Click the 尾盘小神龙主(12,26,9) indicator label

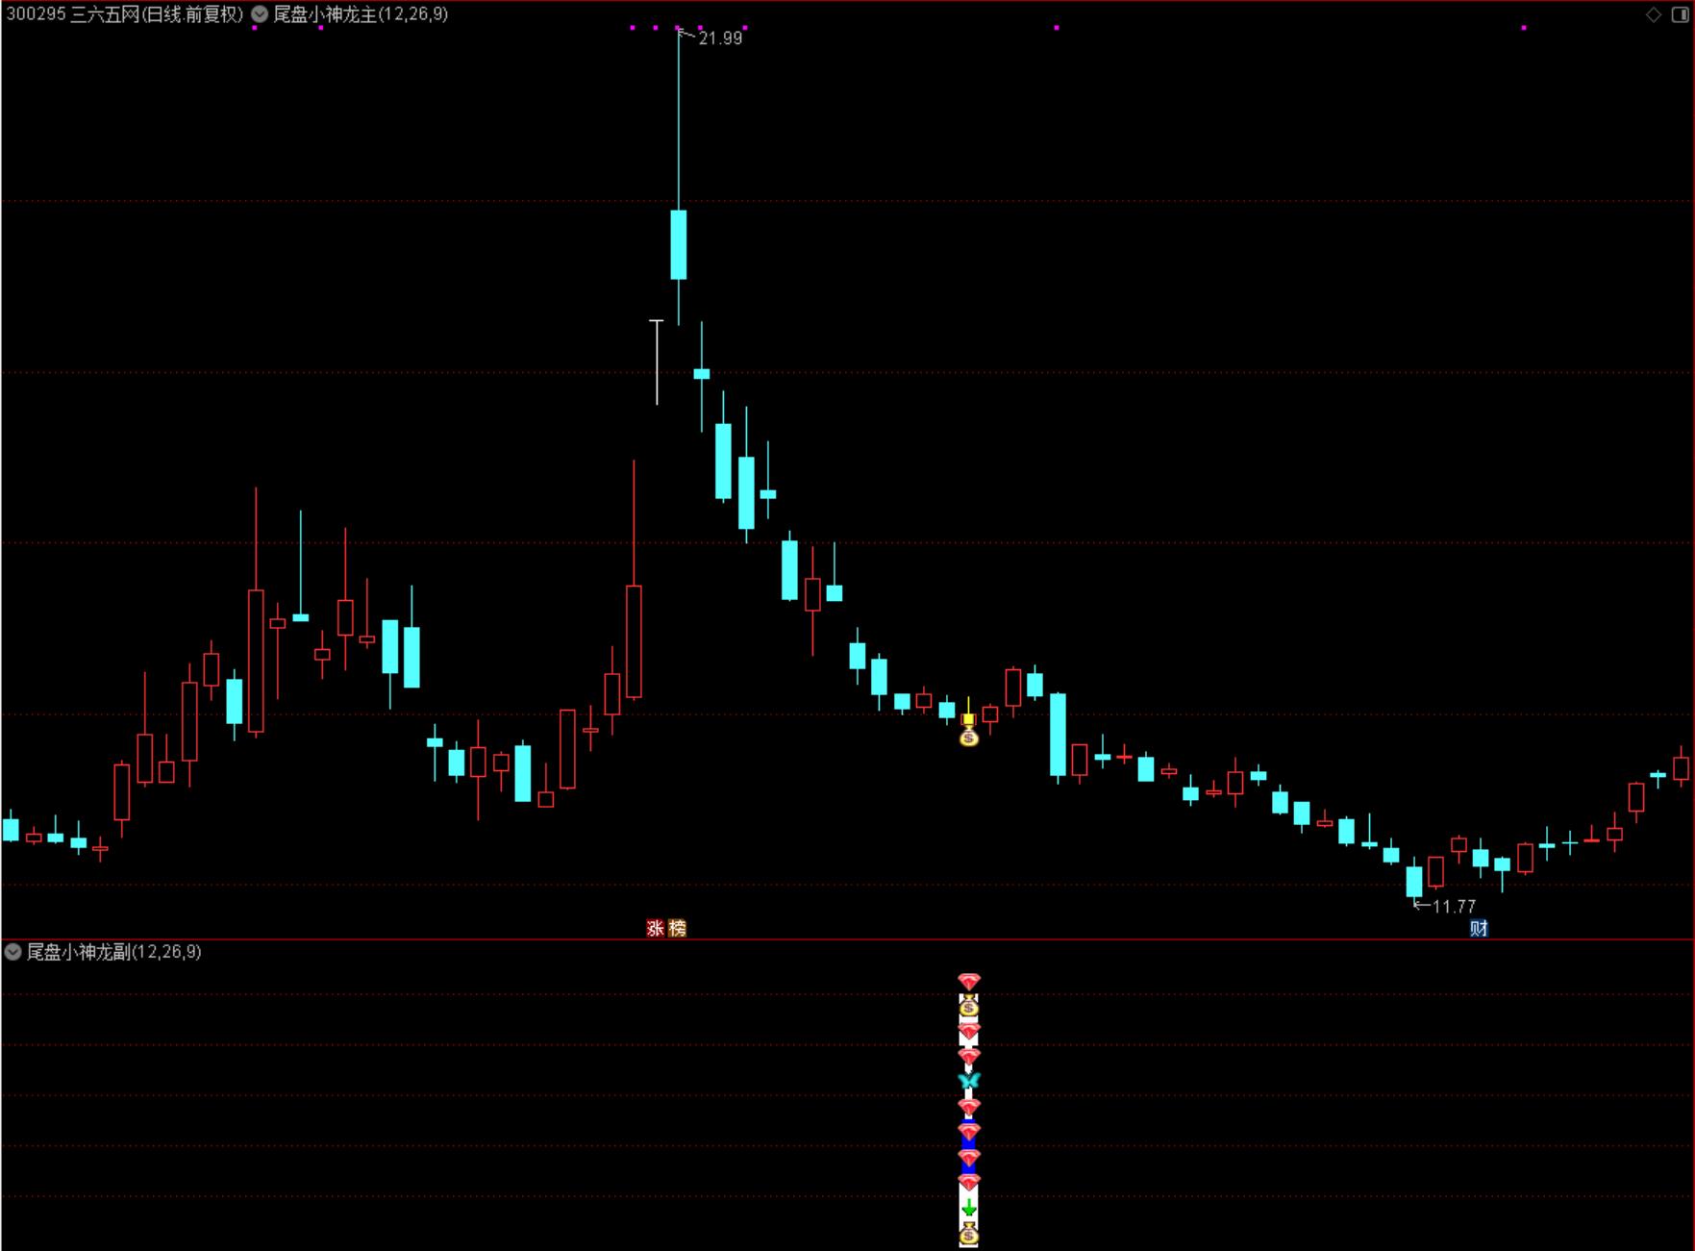coord(361,14)
